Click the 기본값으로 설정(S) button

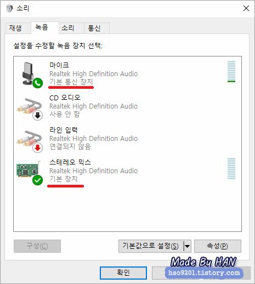(x=151, y=246)
